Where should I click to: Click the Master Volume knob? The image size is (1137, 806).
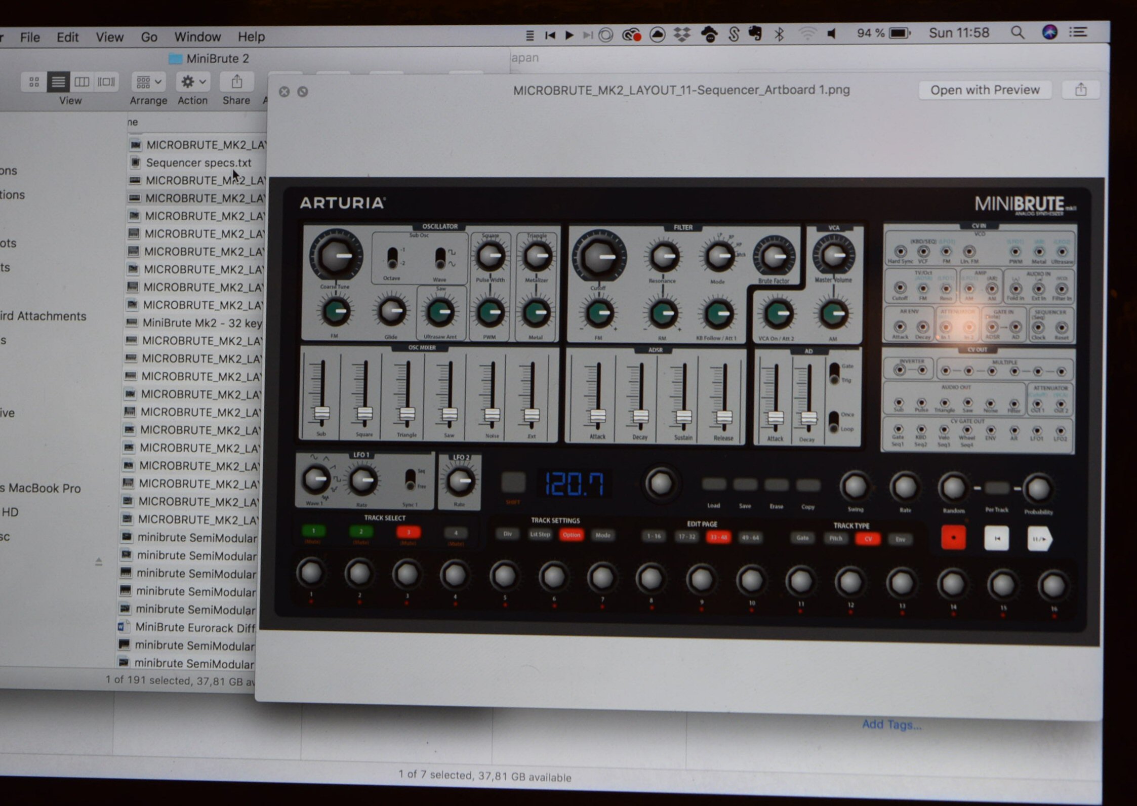coord(833,255)
